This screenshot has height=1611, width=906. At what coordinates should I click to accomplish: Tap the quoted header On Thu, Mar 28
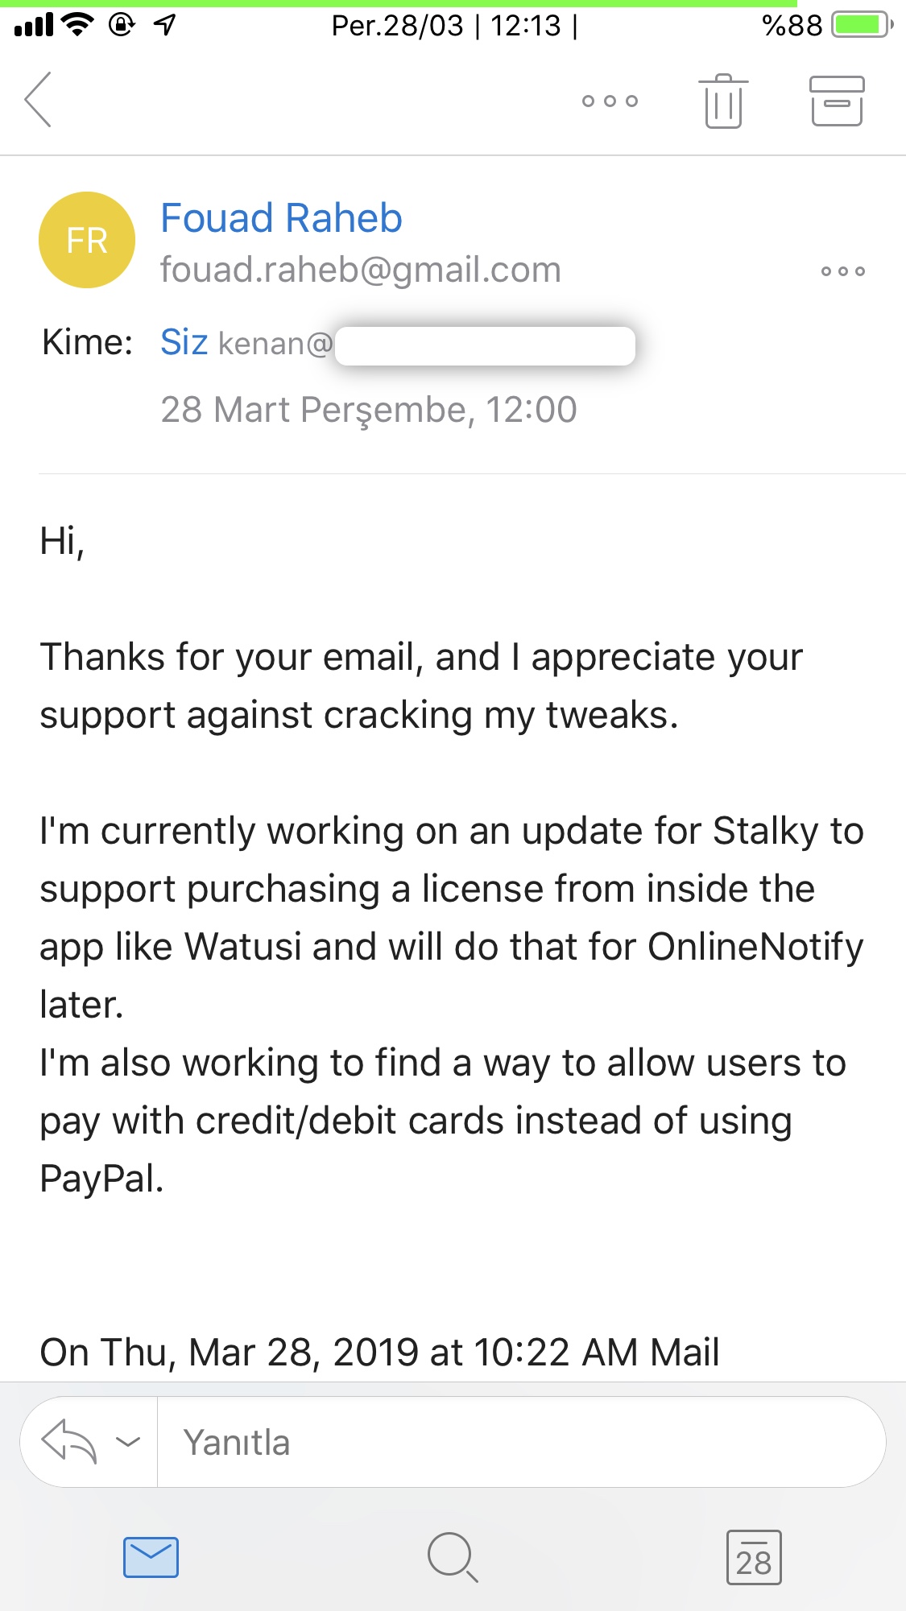379,1352
